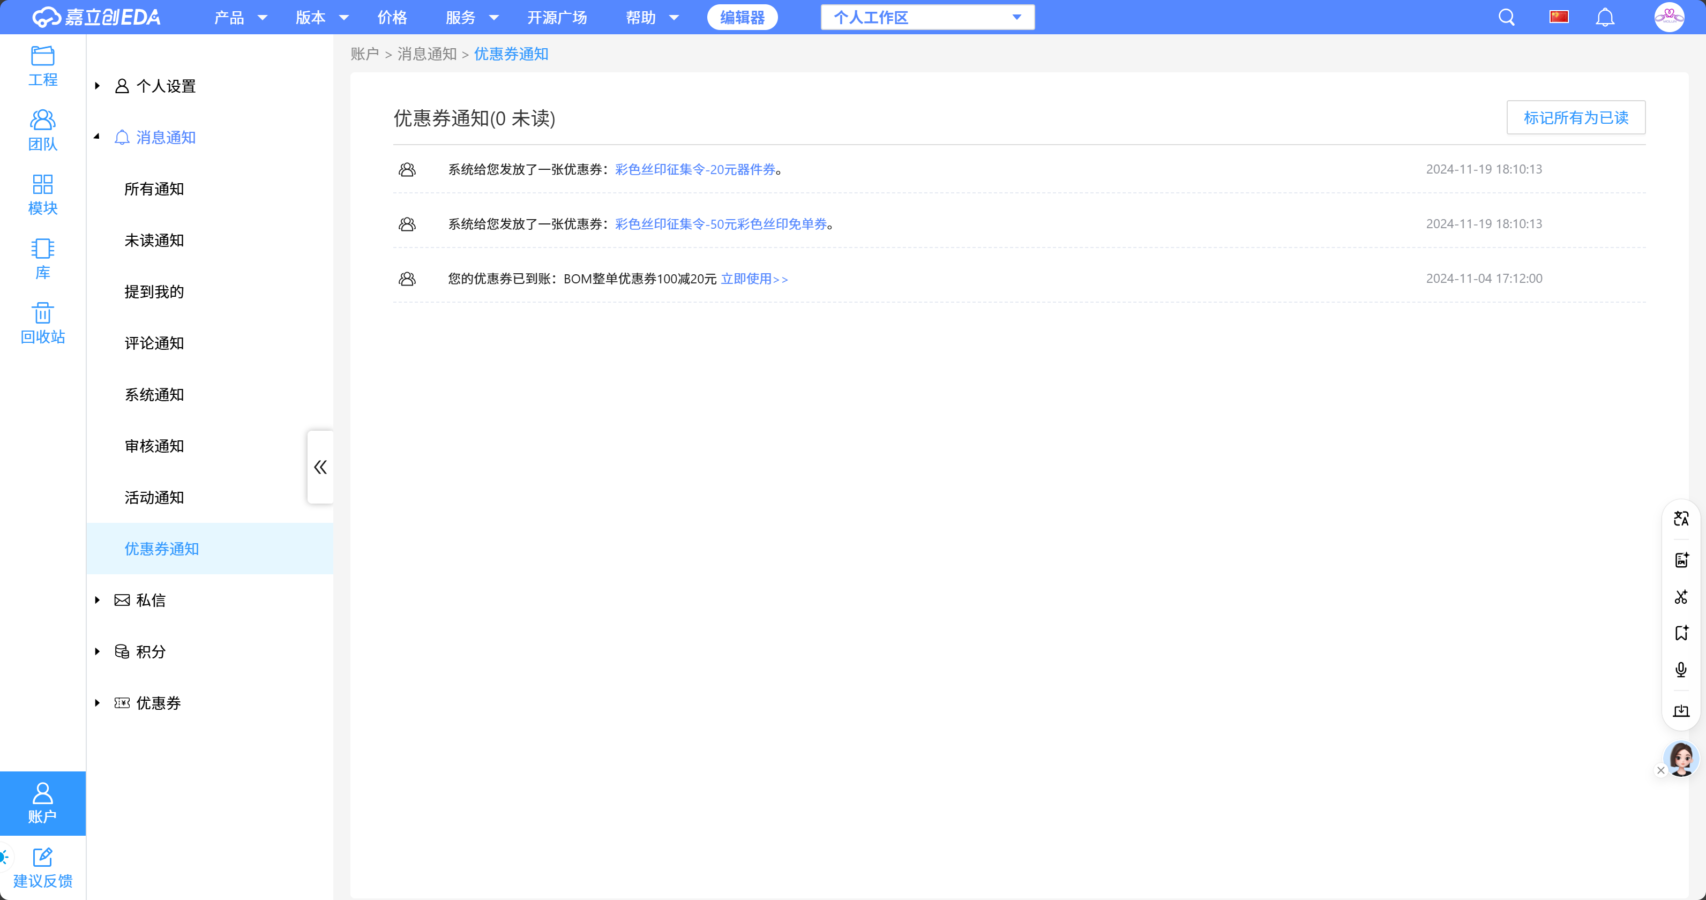This screenshot has width=1706, height=900.
Task: Select 优惠券通知 in the side menu
Action: click(x=209, y=549)
